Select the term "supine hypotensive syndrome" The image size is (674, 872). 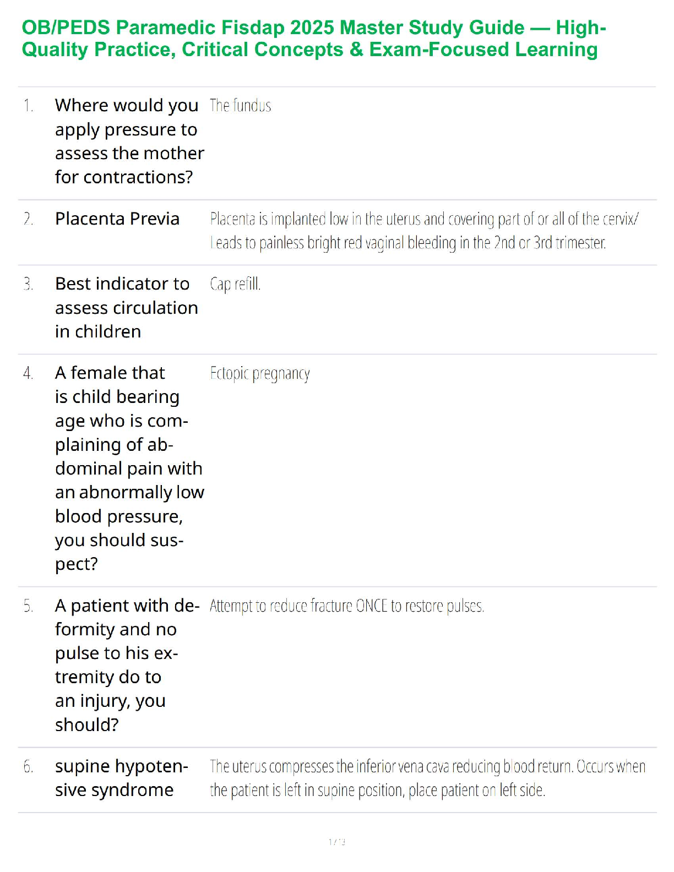(121, 778)
